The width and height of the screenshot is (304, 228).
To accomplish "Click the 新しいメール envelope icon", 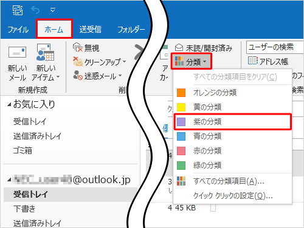I will [18, 52].
